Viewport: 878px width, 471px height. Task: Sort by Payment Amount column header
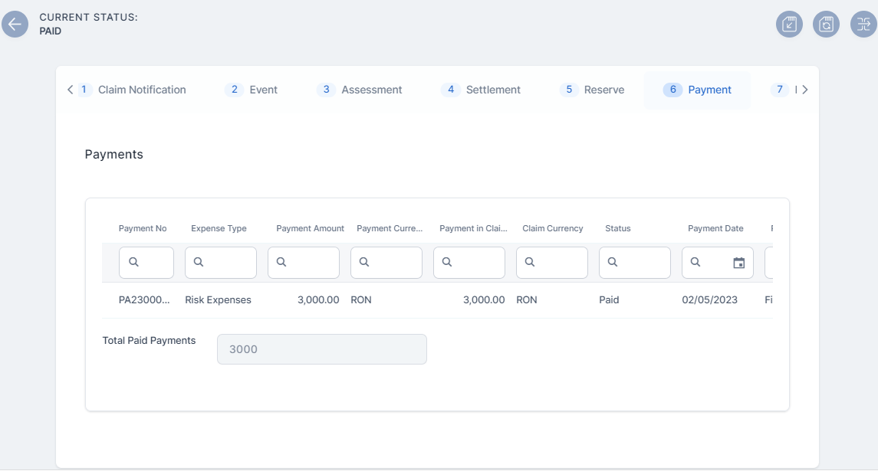pyautogui.click(x=310, y=228)
